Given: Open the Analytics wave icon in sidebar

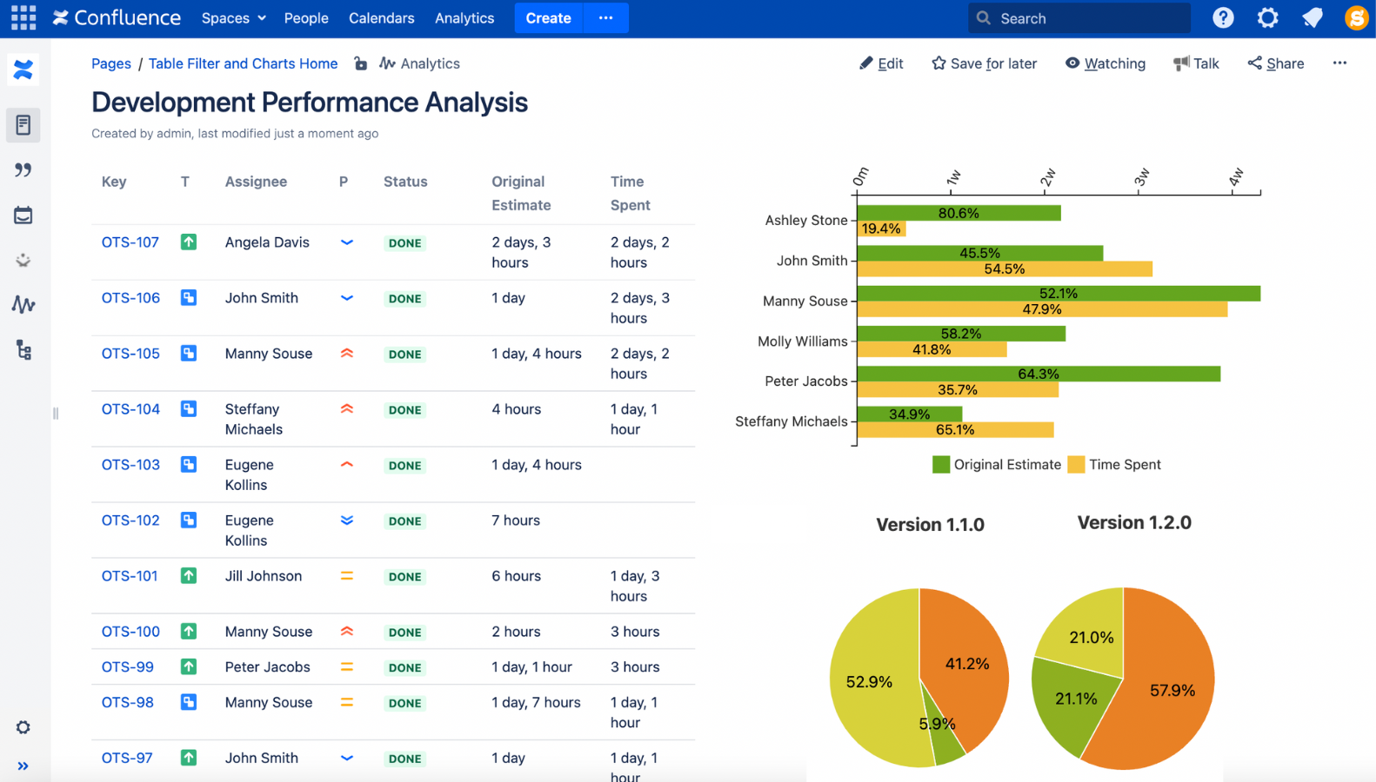Looking at the screenshot, I should click(x=23, y=305).
